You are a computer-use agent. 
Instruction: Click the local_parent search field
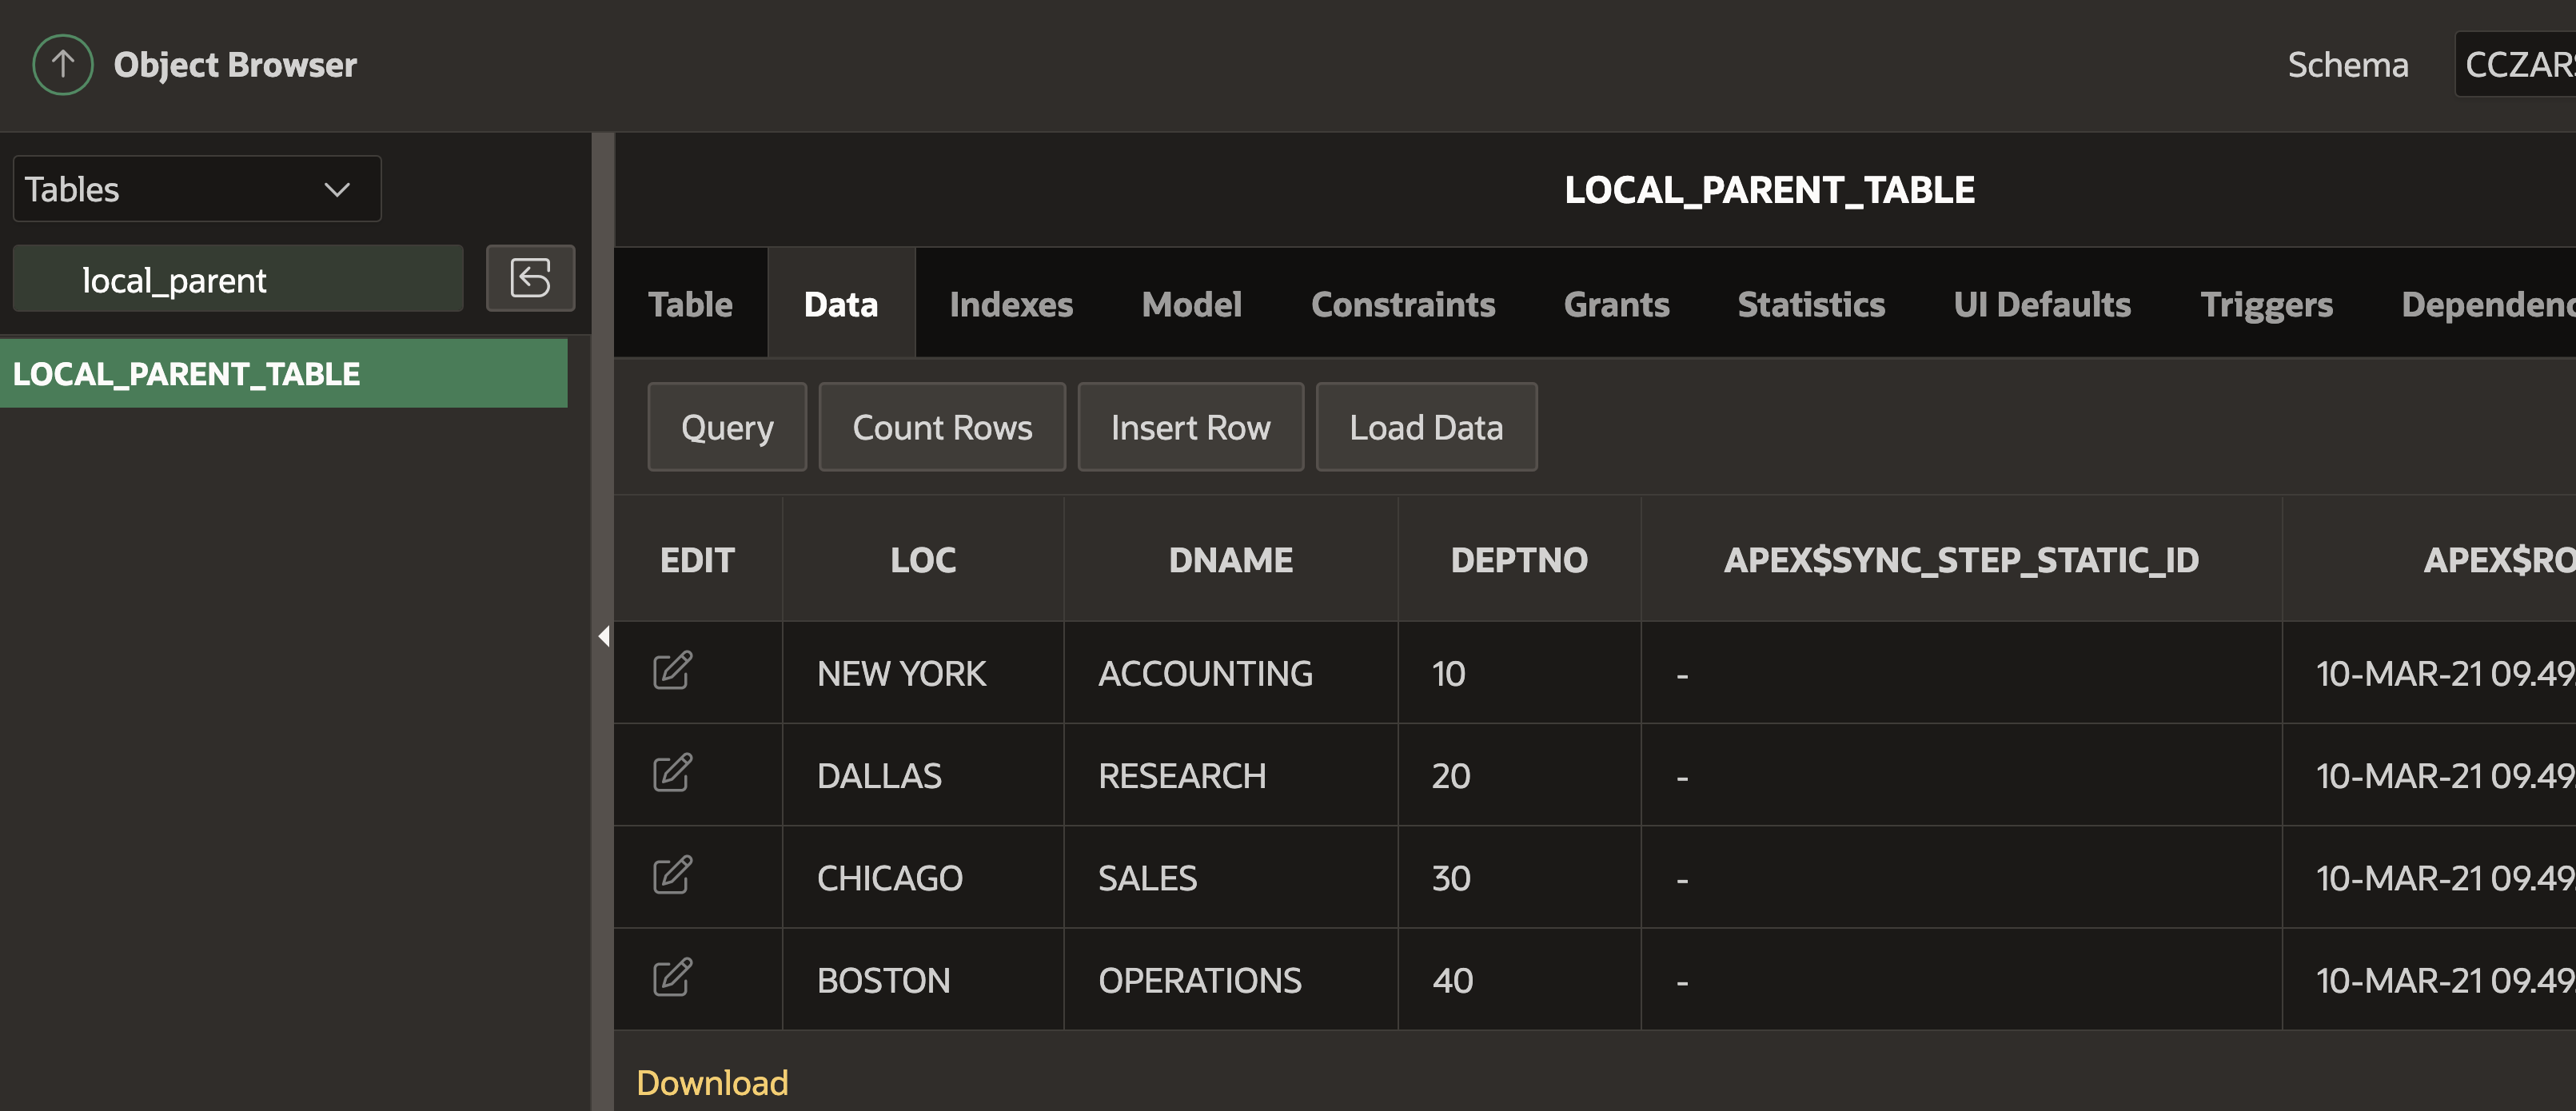point(238,280)
